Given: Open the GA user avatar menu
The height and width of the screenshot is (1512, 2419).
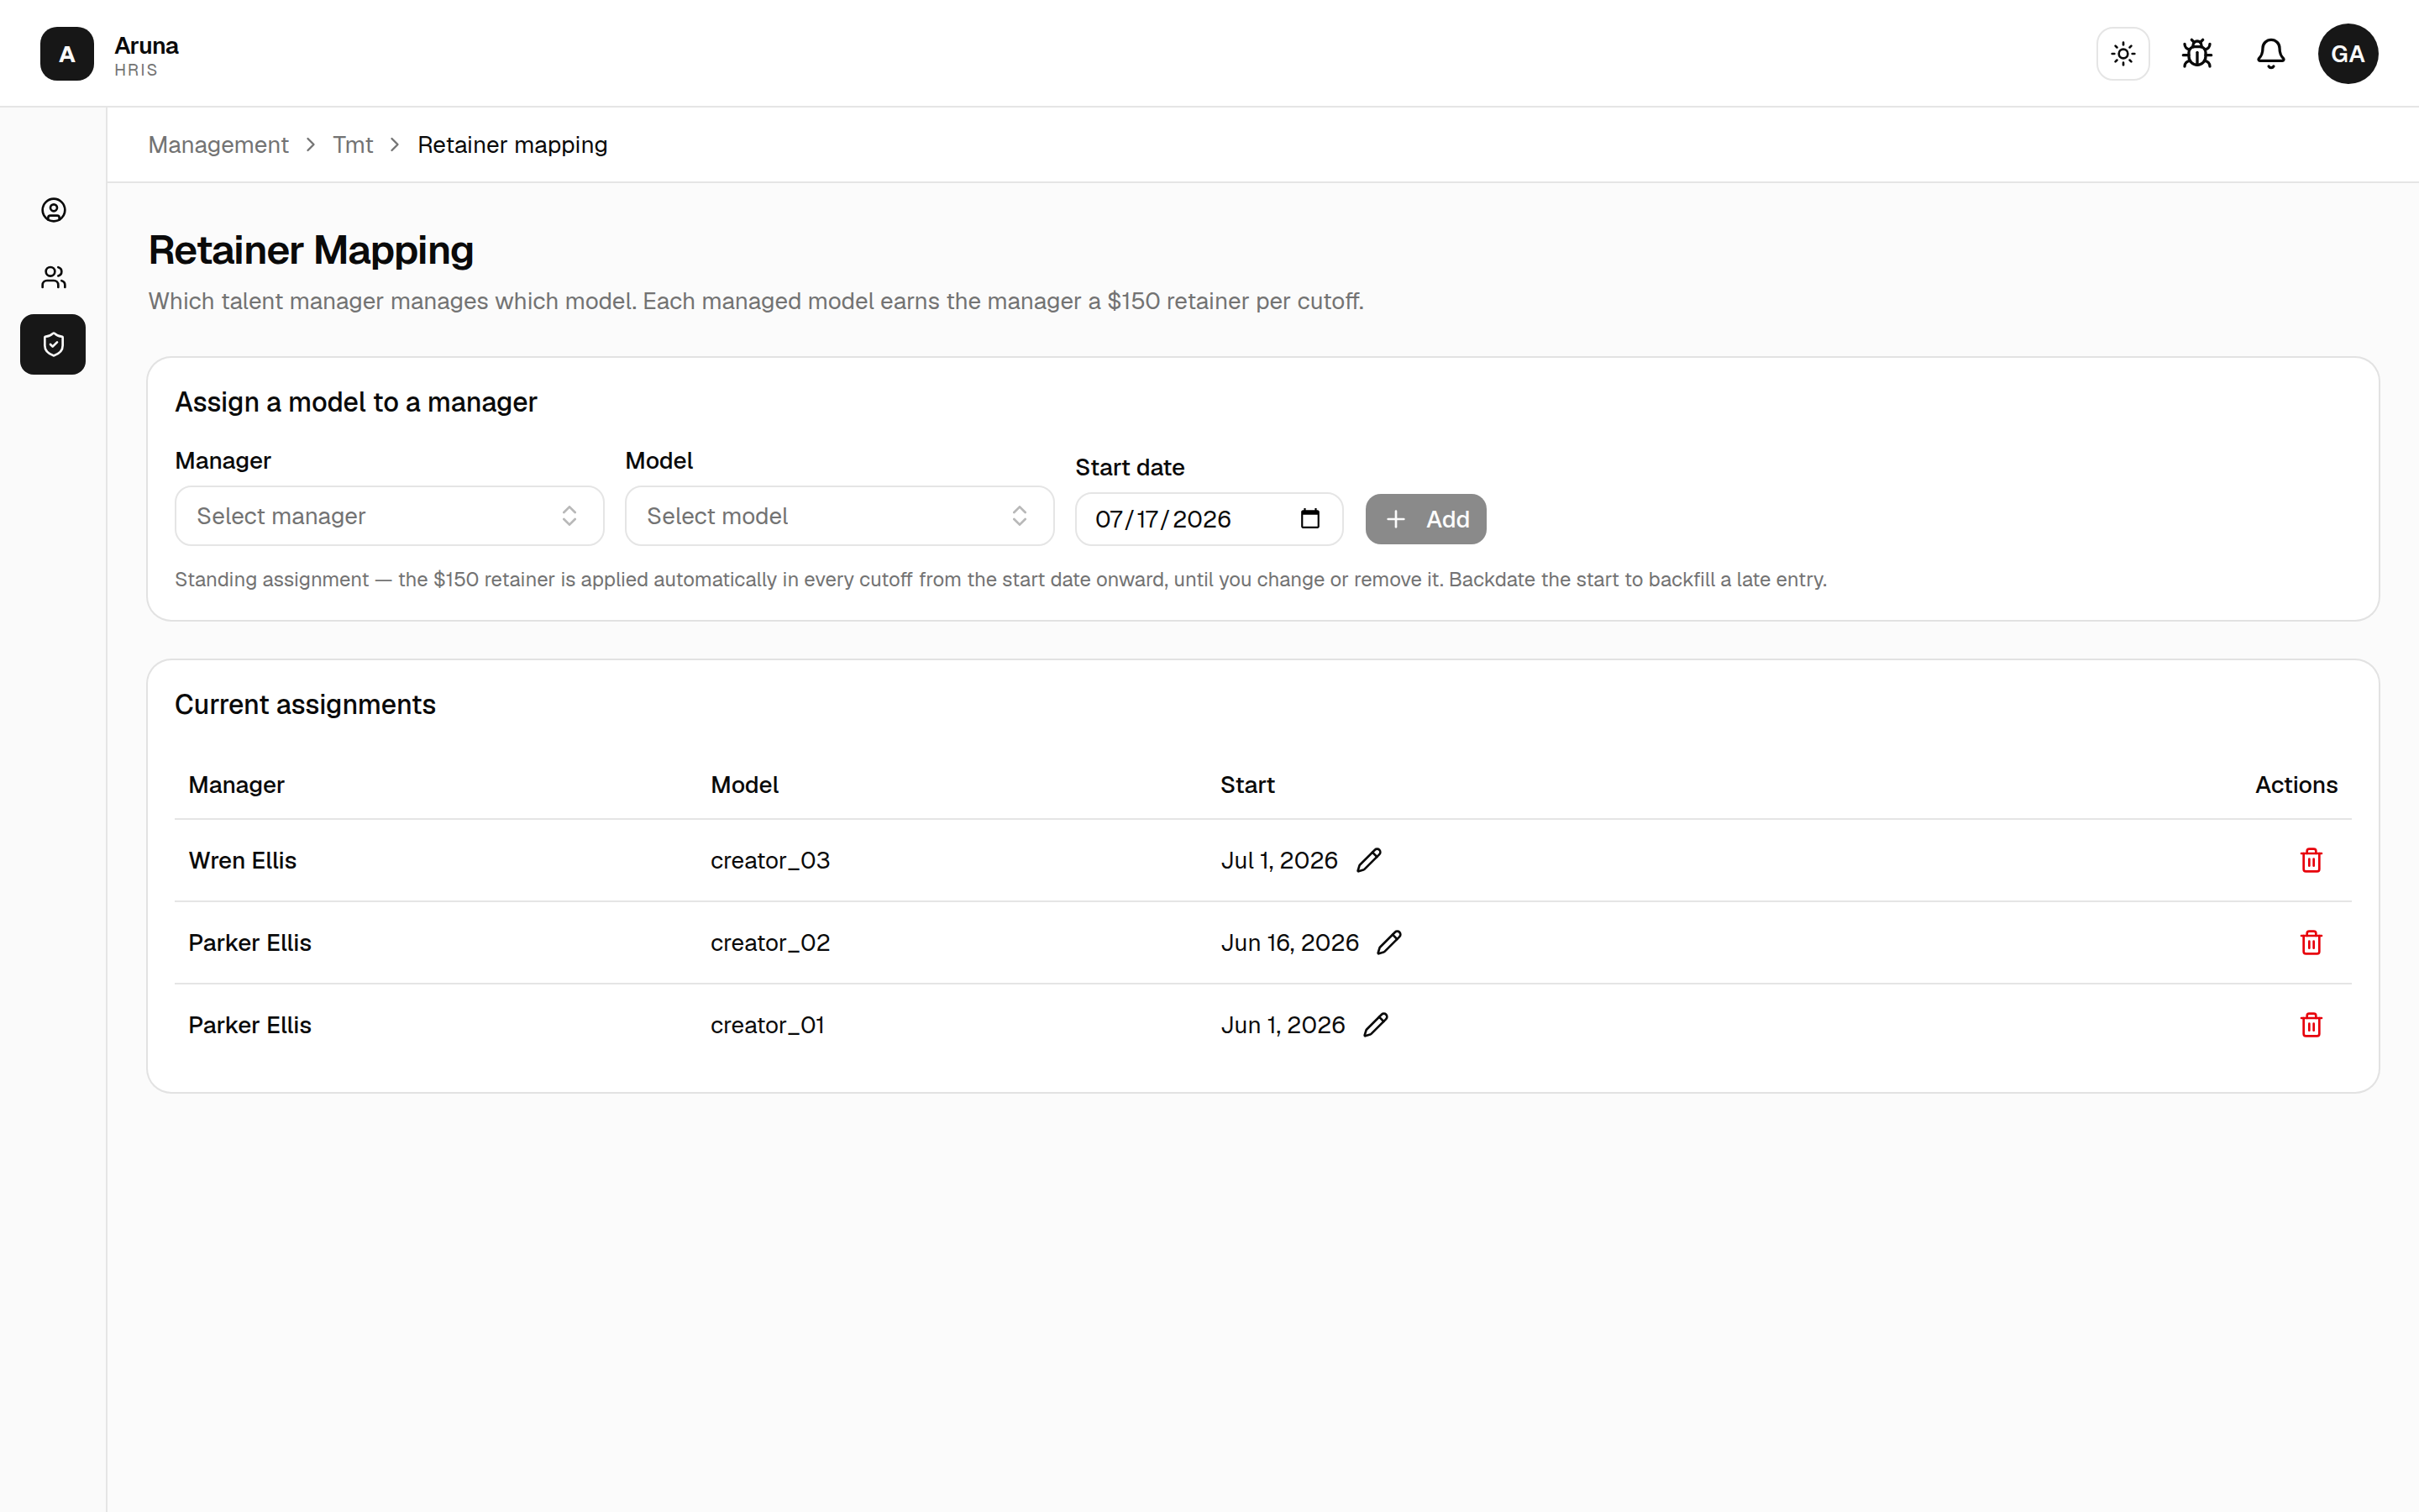Looking at the screenshot, I should 2348,54.
